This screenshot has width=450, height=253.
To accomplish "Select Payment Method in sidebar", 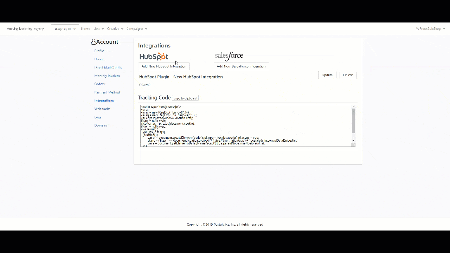I will pyautogui.click(x=107, y=92).
